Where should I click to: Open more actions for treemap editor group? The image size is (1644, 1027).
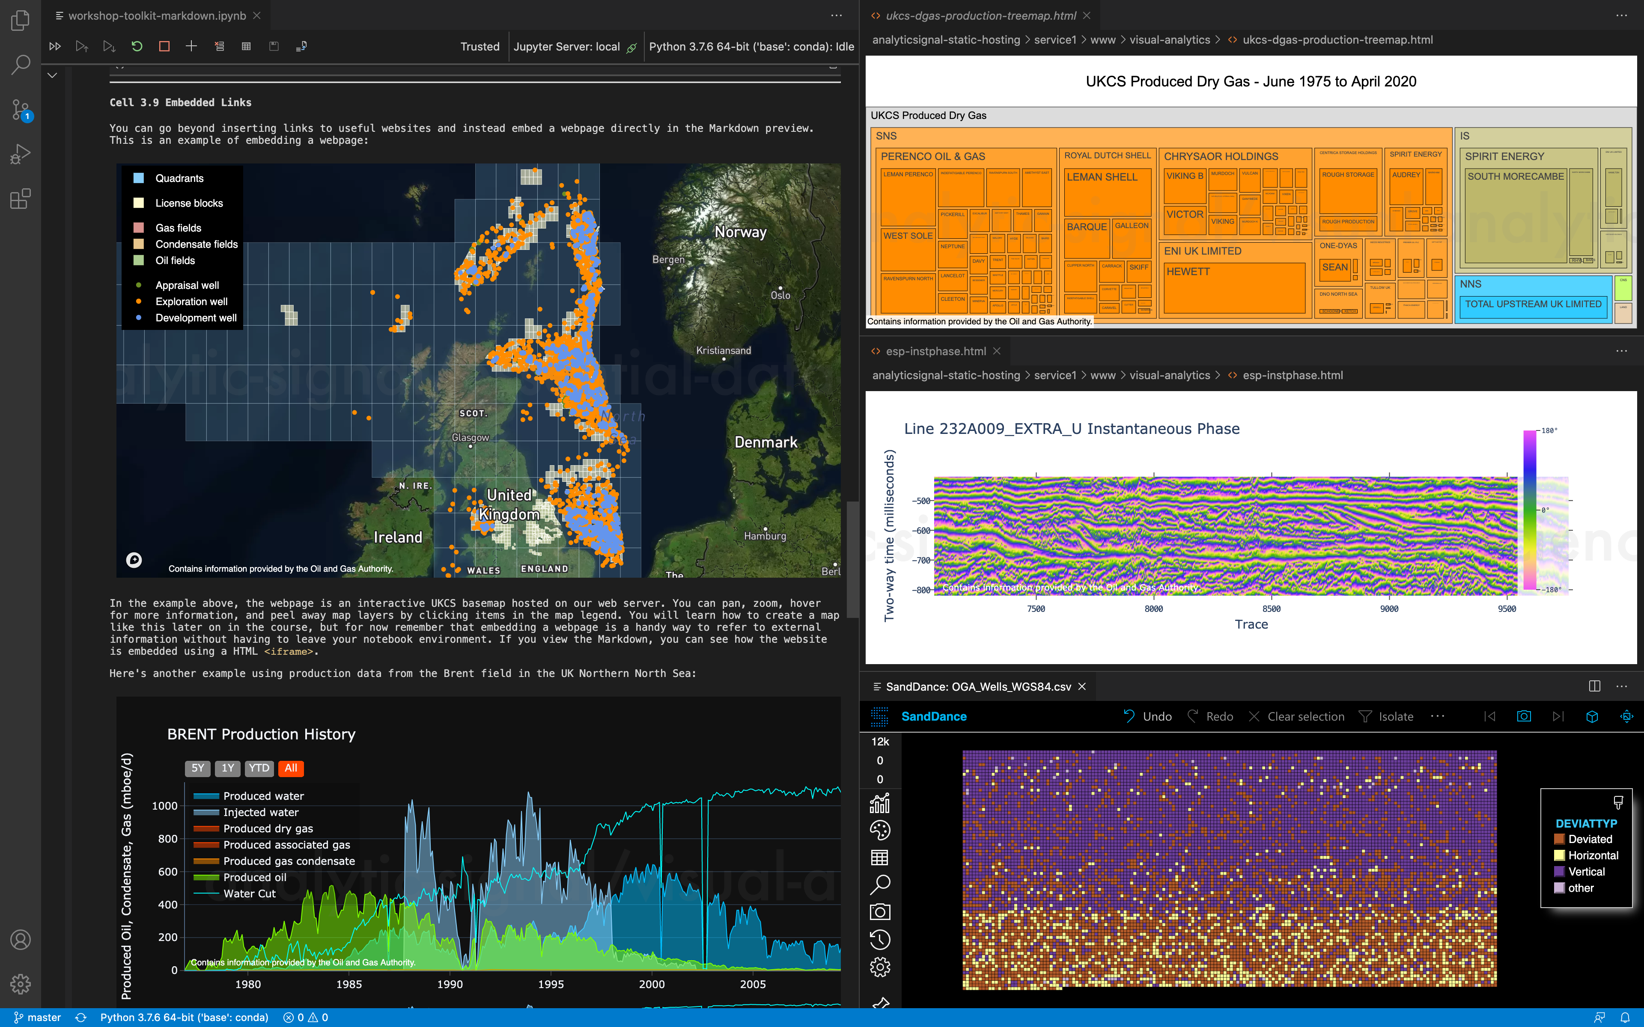click(1622, 16)
